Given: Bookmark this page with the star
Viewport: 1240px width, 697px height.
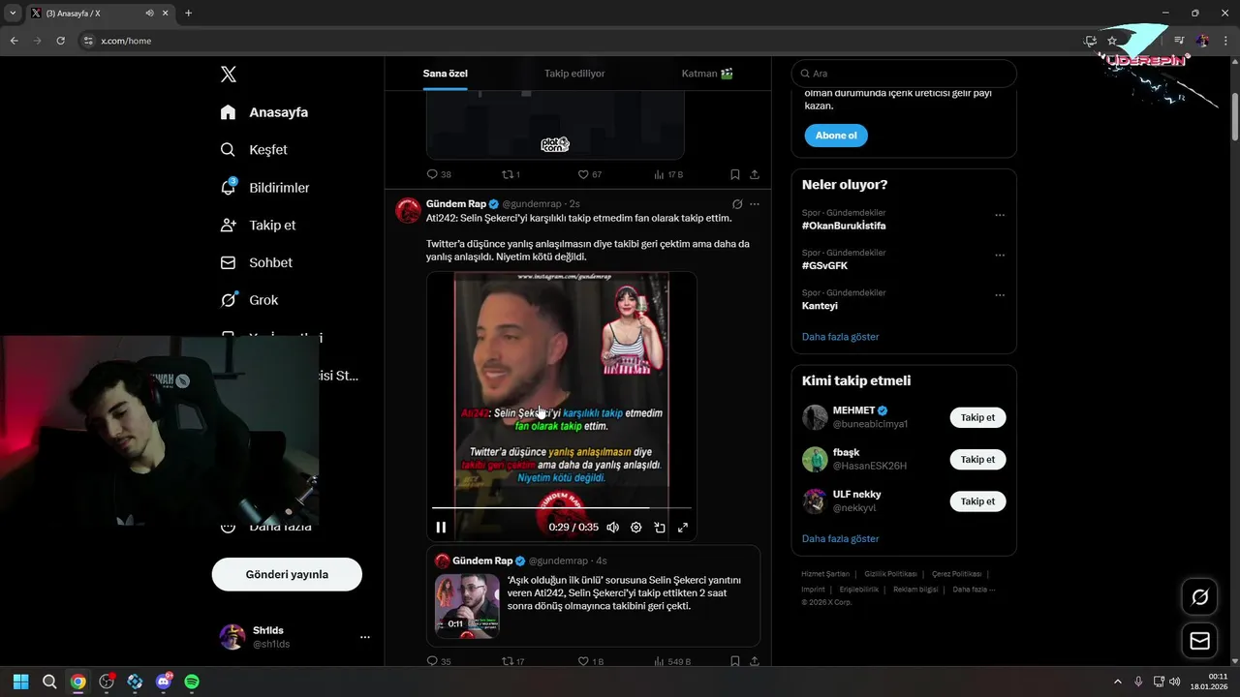Looking at the screenshot, I should pyautogui.click(x=1112, y=41).
